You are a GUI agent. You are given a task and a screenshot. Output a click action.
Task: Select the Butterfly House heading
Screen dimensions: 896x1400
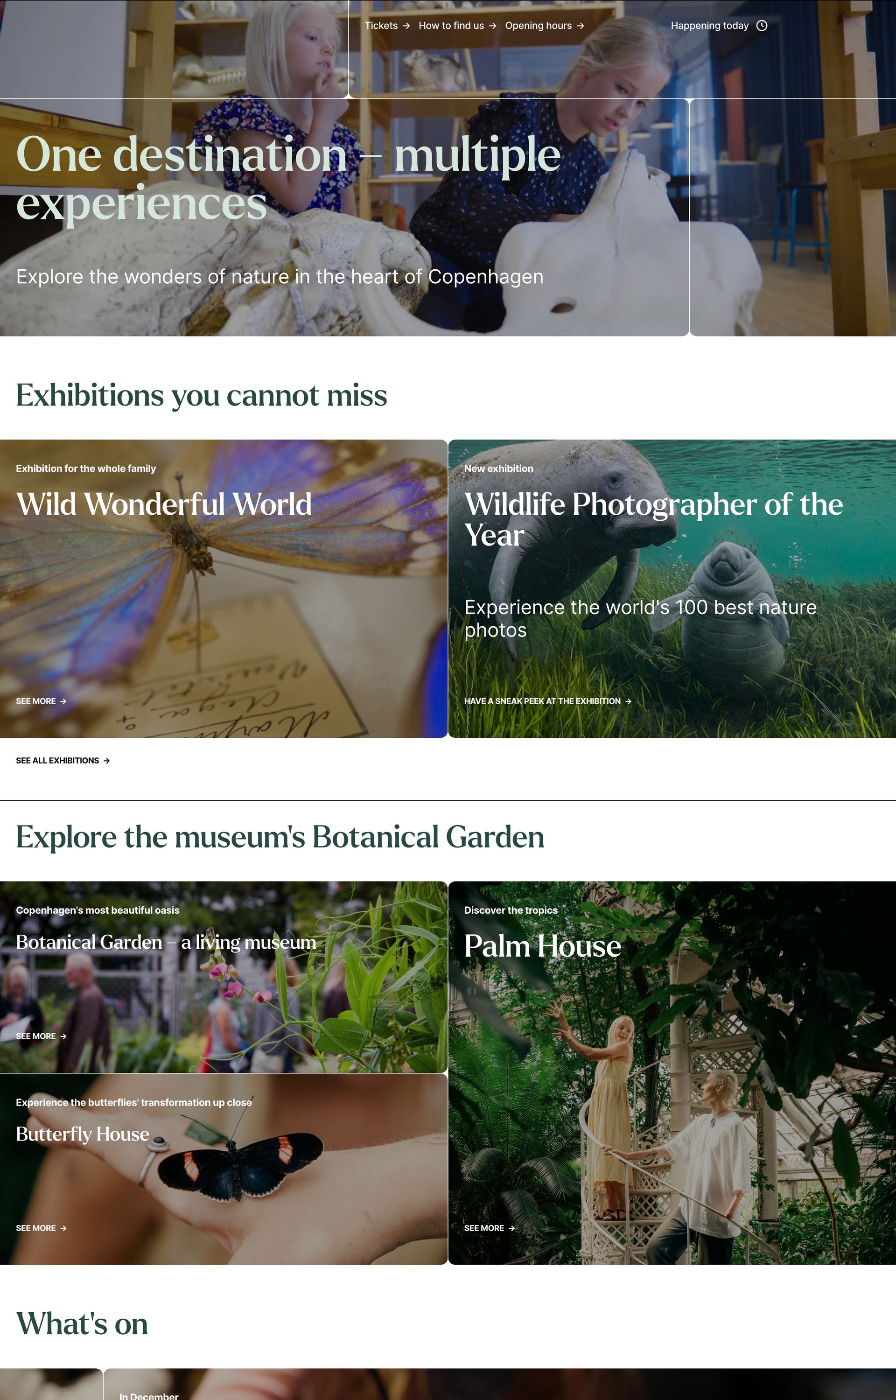coord(83,1134)
